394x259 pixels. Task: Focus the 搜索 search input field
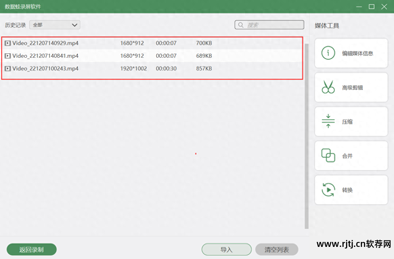(x=269, y=25)
